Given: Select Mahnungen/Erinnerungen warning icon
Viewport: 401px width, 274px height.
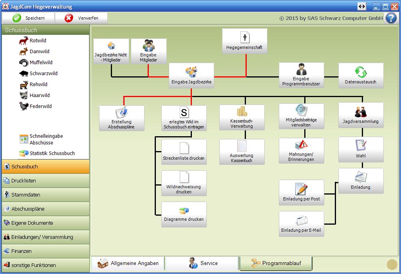Looking at the screenshot, I should [301, 145].
